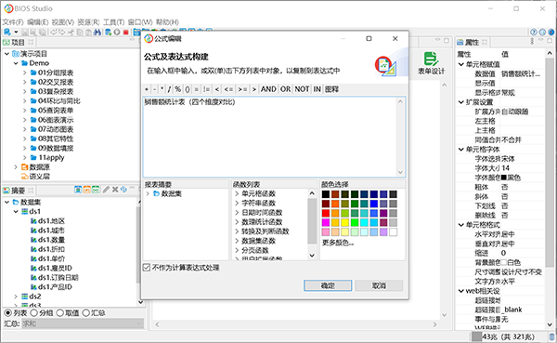557x343 pixels.
Task: Expand the ds2 dataset node
Action: point(16,297)
